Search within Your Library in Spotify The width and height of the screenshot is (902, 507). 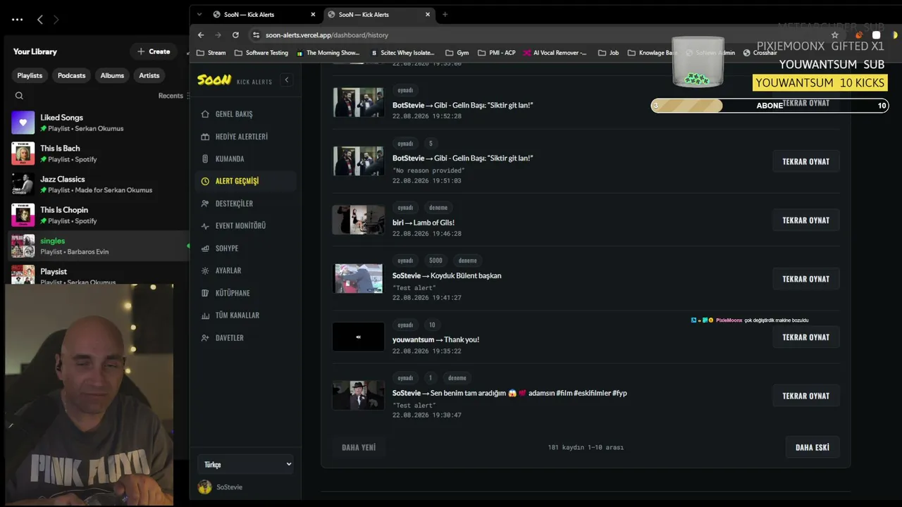(x=19, y=96)
